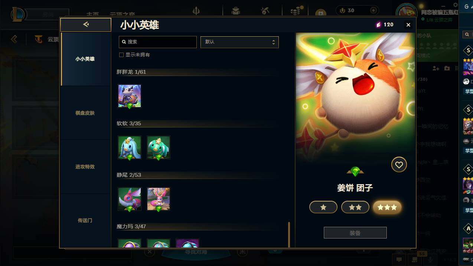
Task: Select the one-star tier toggle
Action: pyautogui.click(x=323, y=207)
